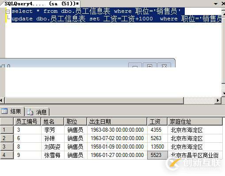Click the name cell 李芳
Screen dimensions: 225x176
point(53,130)
